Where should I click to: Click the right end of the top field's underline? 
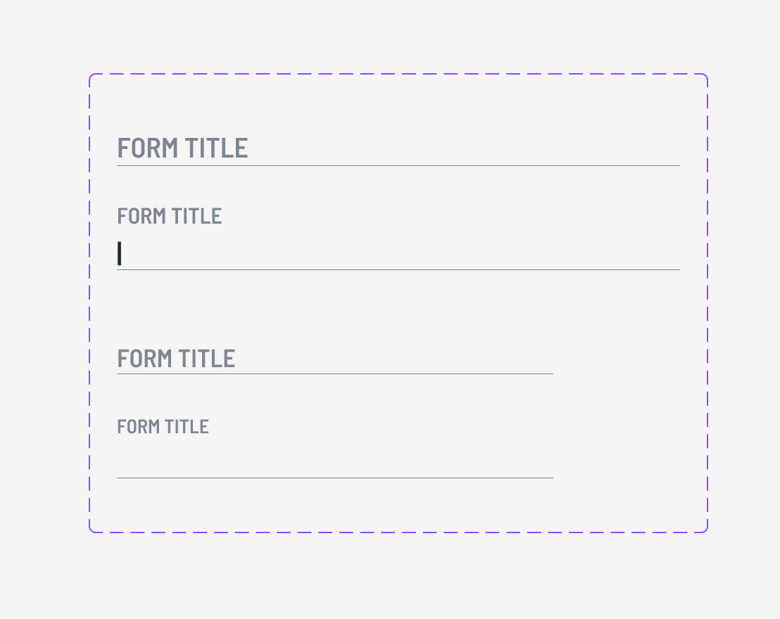pos(678,166)
